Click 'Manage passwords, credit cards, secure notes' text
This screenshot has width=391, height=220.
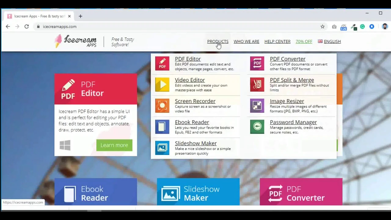coord(296,130)
